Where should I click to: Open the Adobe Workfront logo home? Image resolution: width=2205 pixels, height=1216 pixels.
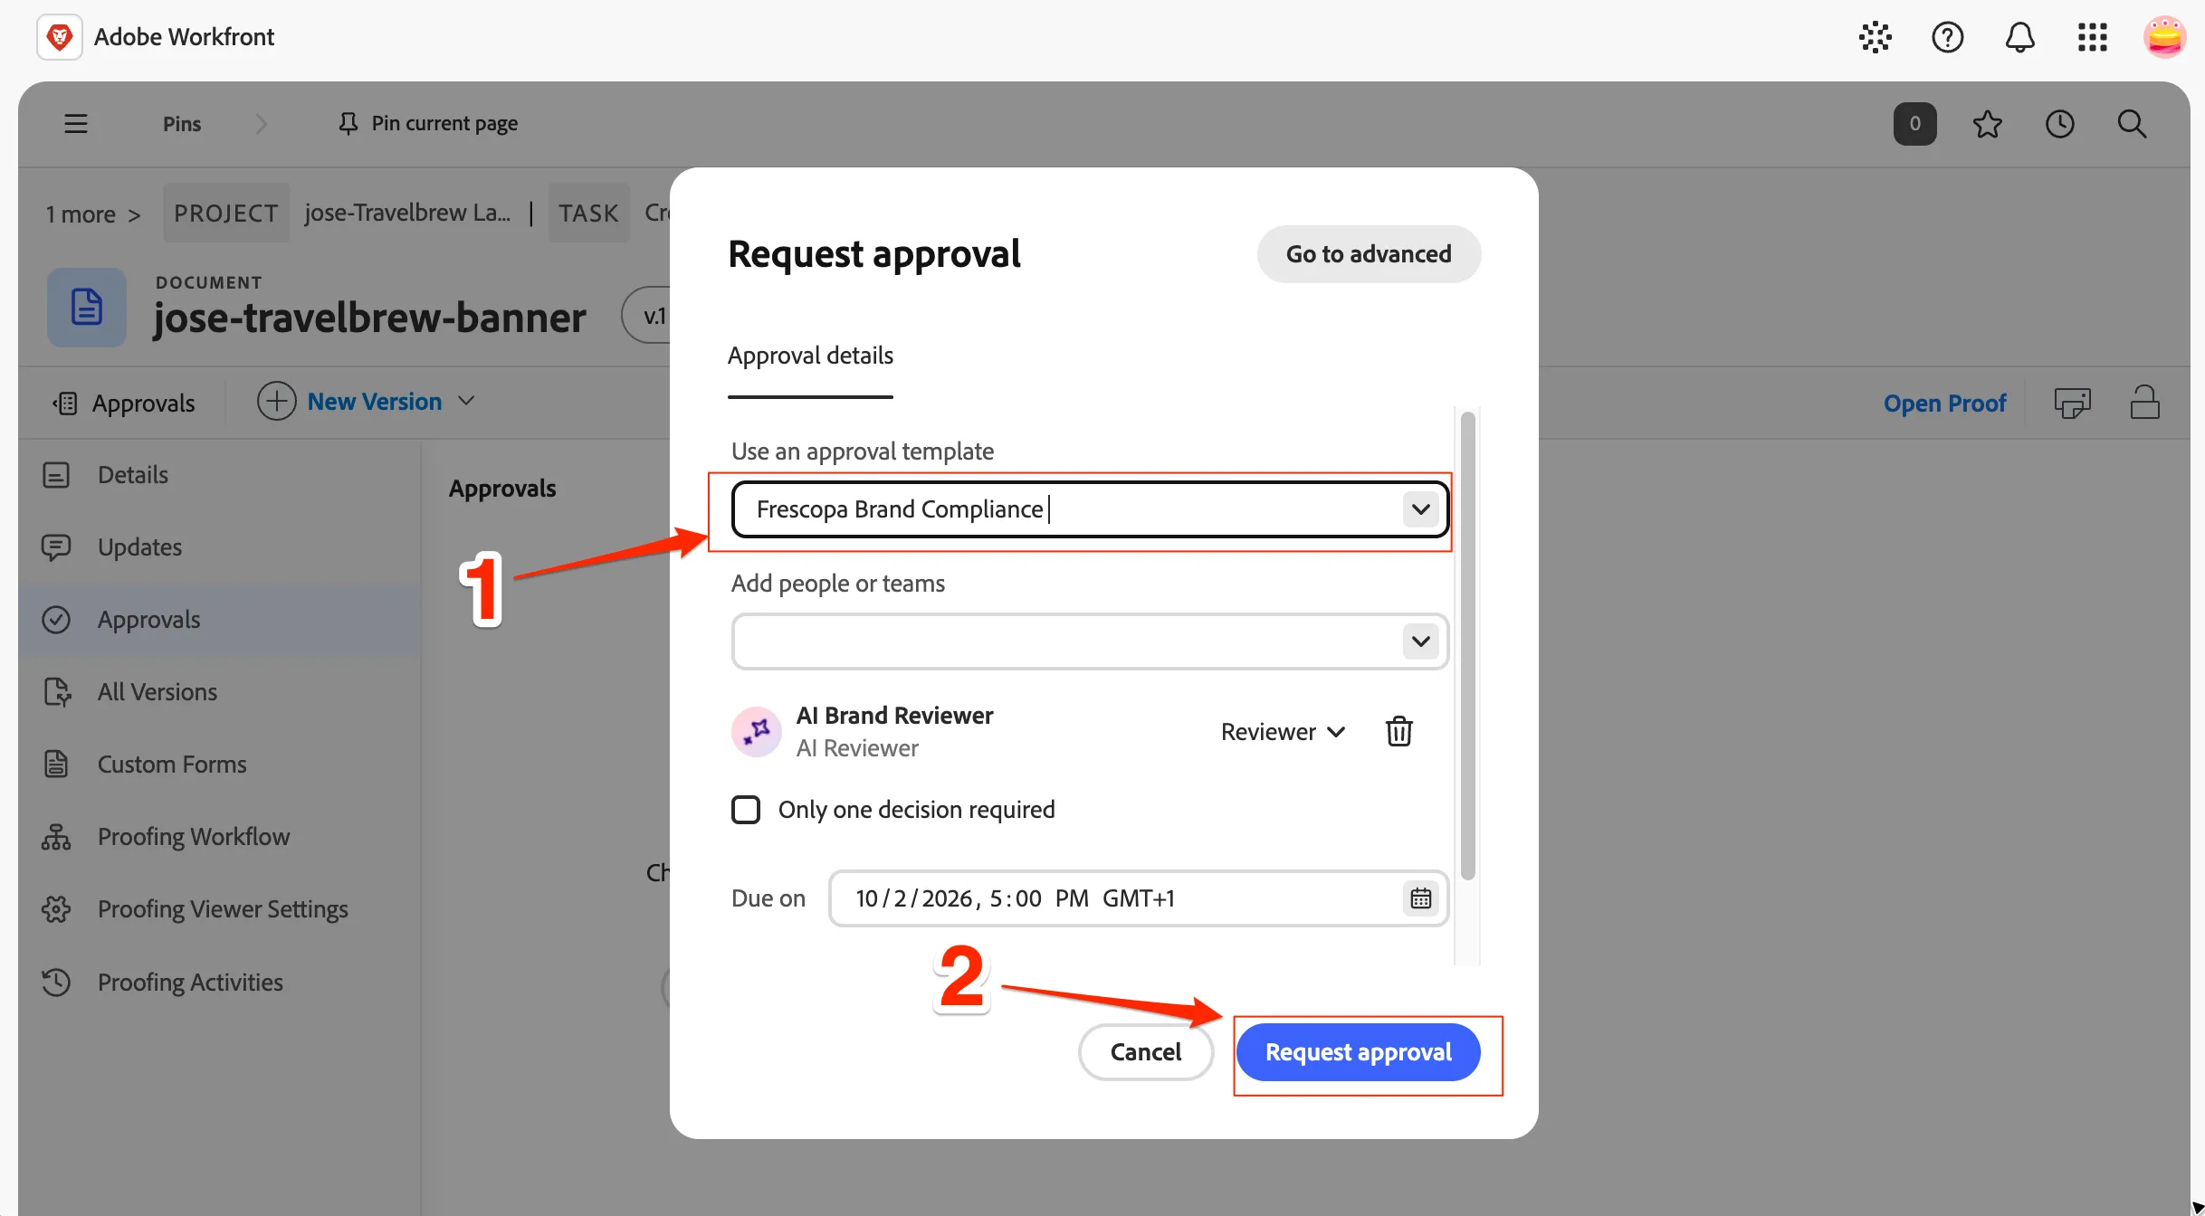tap(60, 37)
